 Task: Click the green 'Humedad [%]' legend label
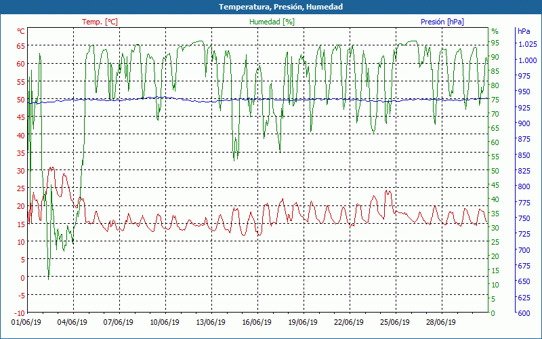click(272, 22)
